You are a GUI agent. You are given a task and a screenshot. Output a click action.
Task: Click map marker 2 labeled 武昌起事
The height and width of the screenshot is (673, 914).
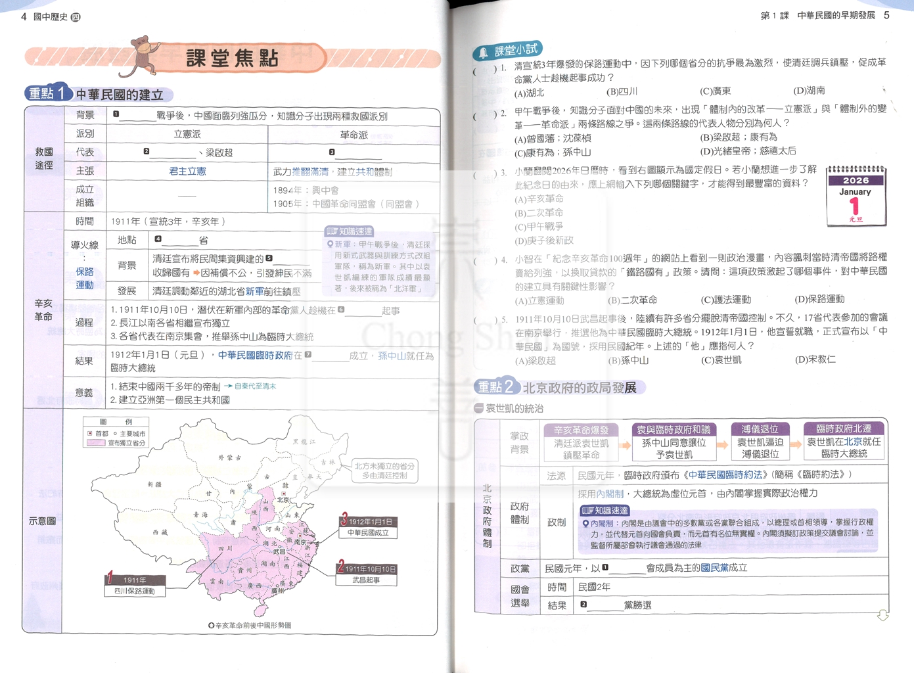pyautogui.click(x=367, y=573)
